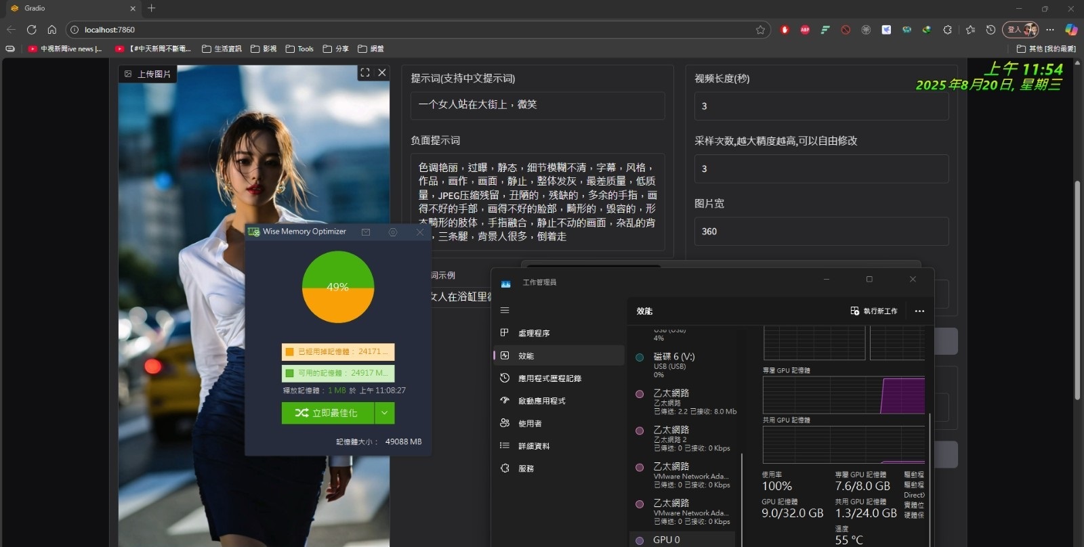Click 執行新工作 in Task Manager
Screen dimensions: 1084x547
(x=874, y=311)
